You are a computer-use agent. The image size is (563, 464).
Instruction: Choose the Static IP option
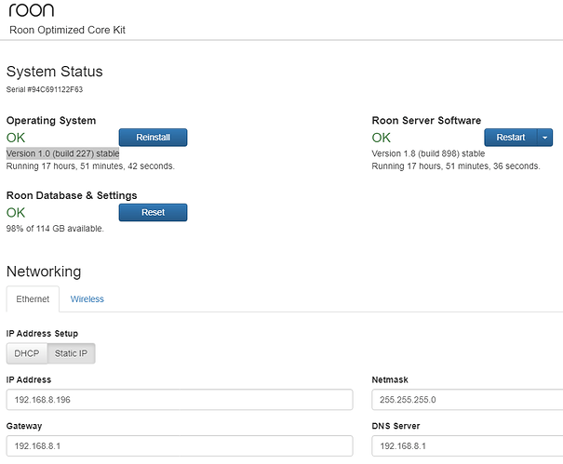click(71, 353)
